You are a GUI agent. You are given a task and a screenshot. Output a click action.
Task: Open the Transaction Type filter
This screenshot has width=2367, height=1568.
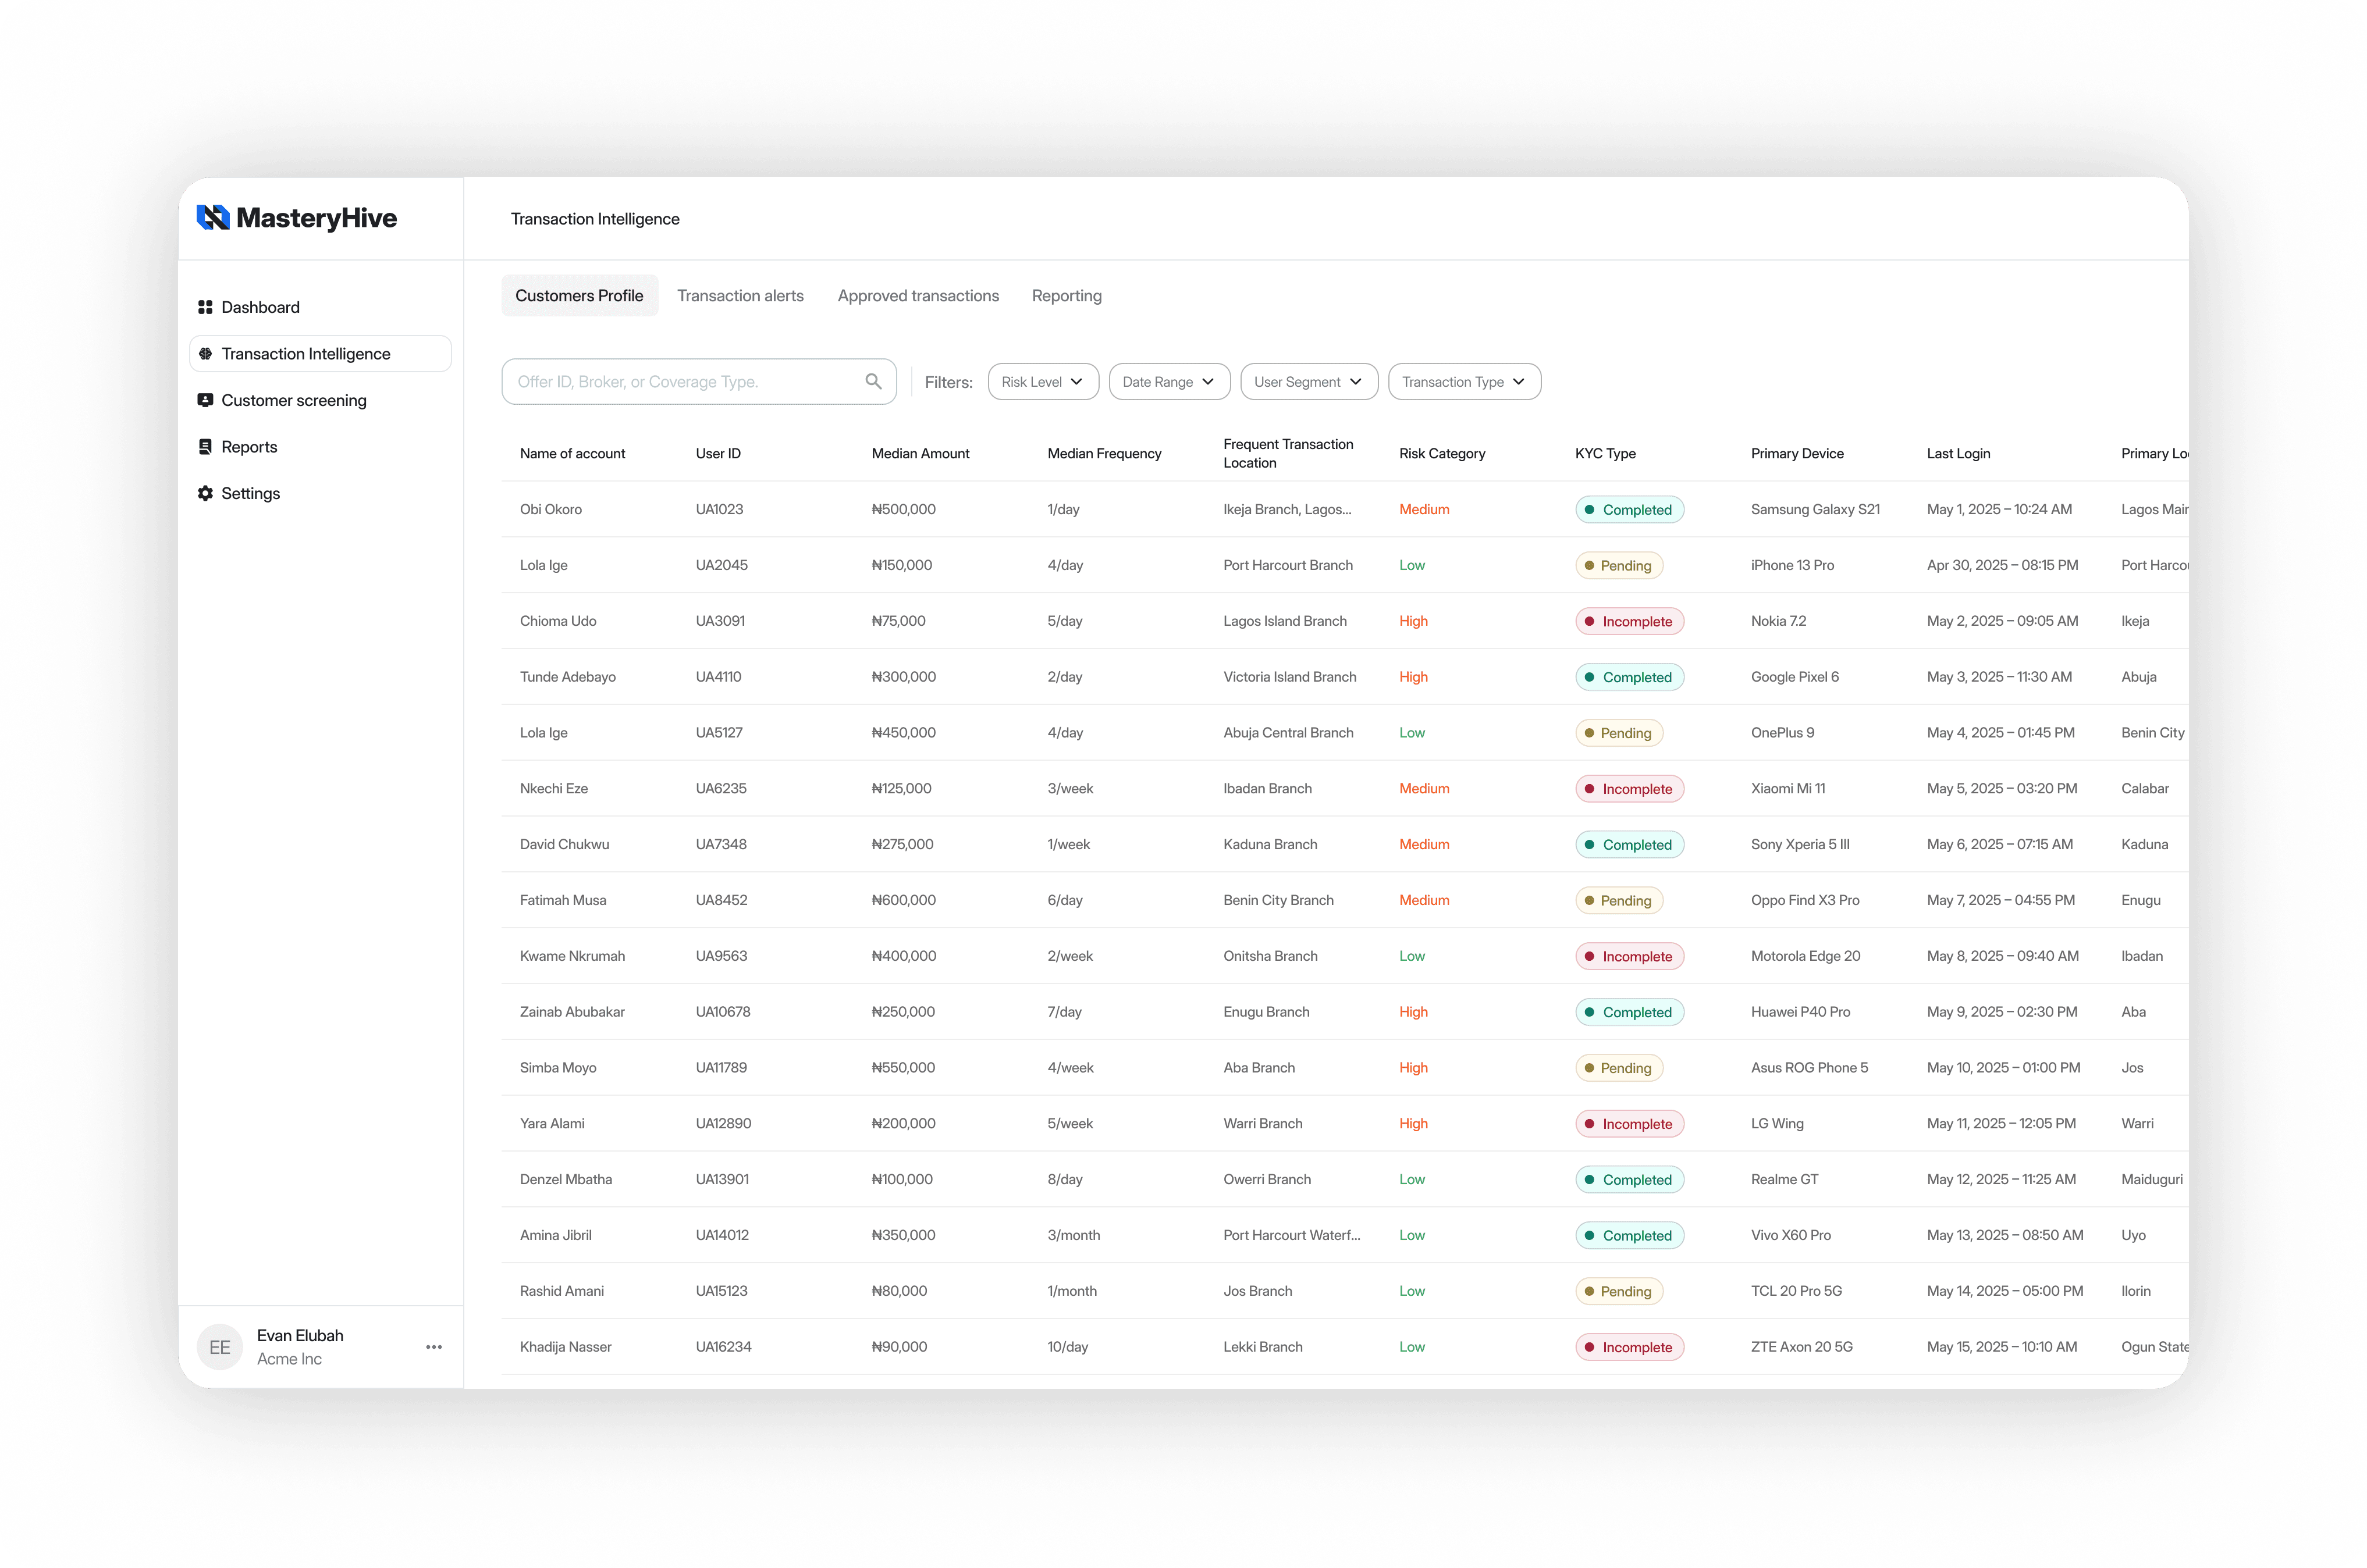pos(1463,382)
